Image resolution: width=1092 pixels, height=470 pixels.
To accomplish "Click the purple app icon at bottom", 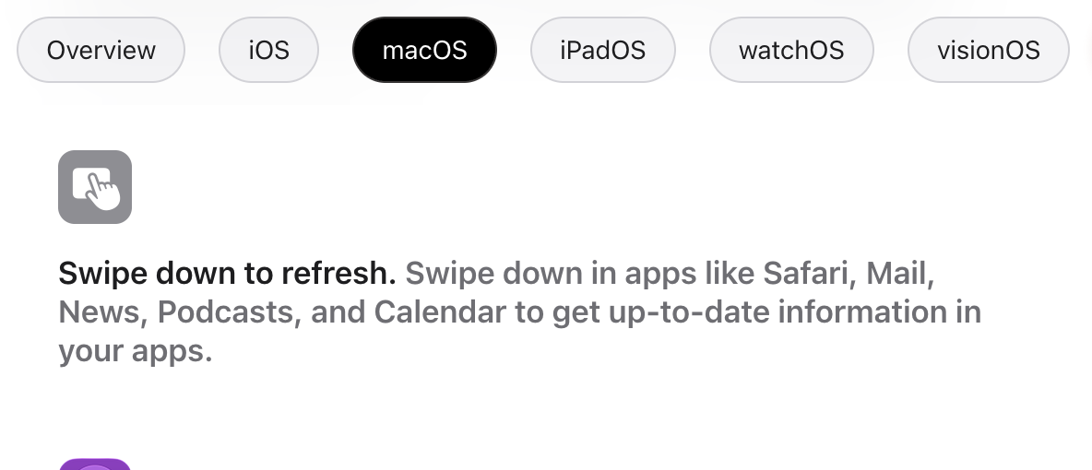I will tap(95, 464).
